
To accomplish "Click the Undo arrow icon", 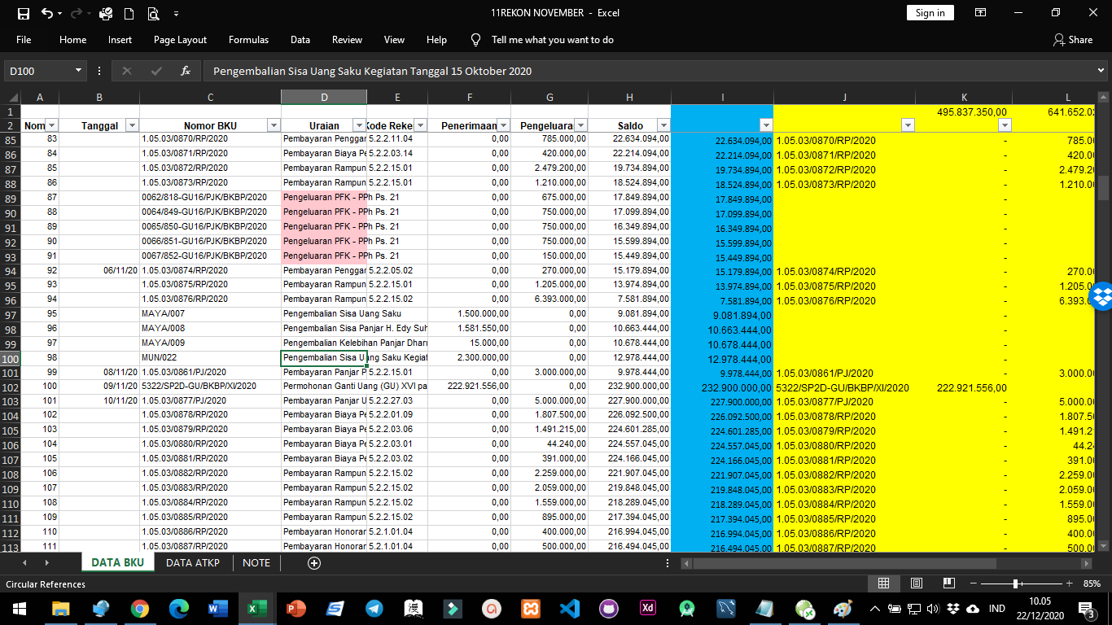I will click(47, 13).
